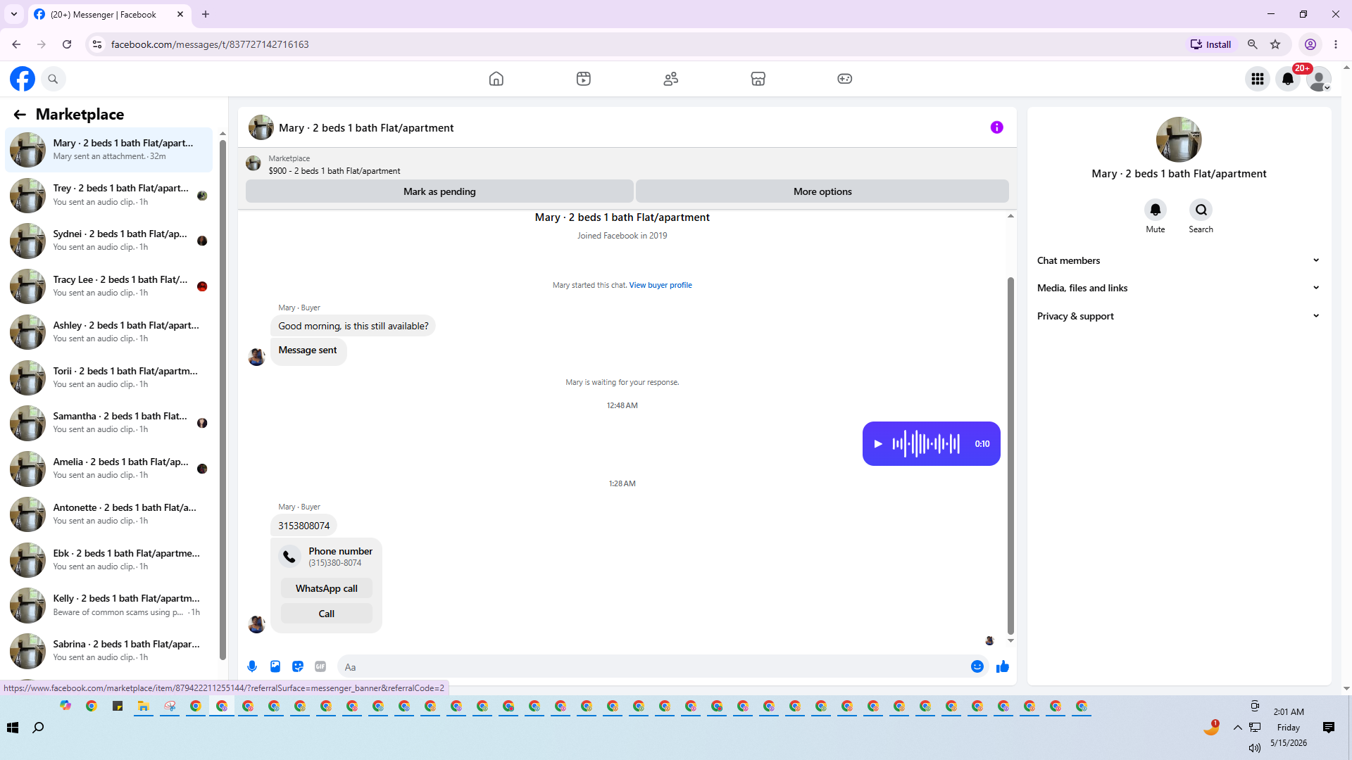The height and width of the screenshot is (760, 1352).
Task: Choose a sticker
Action: pos(298,666)
